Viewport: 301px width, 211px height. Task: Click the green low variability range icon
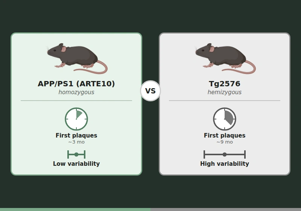point(76,154)
